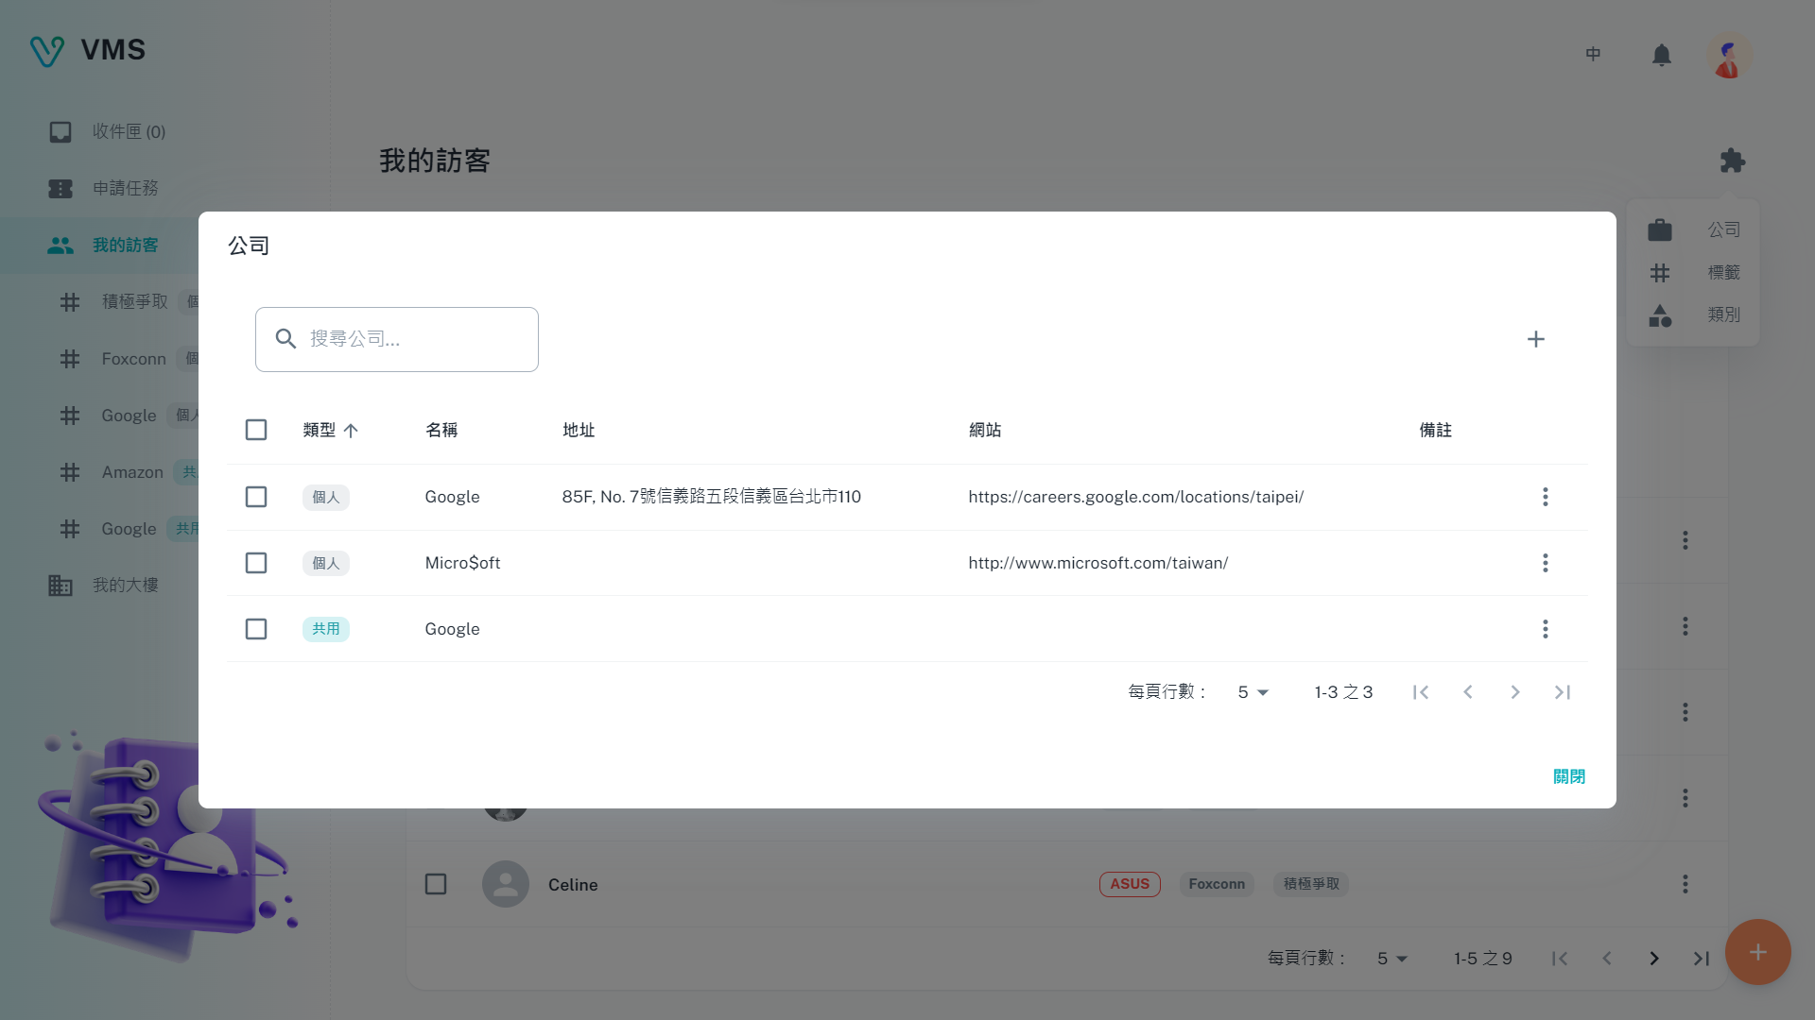This screenshot has width=1815, height=1020.
Task: Click the notification bell icon
Action: point(1661,56)
